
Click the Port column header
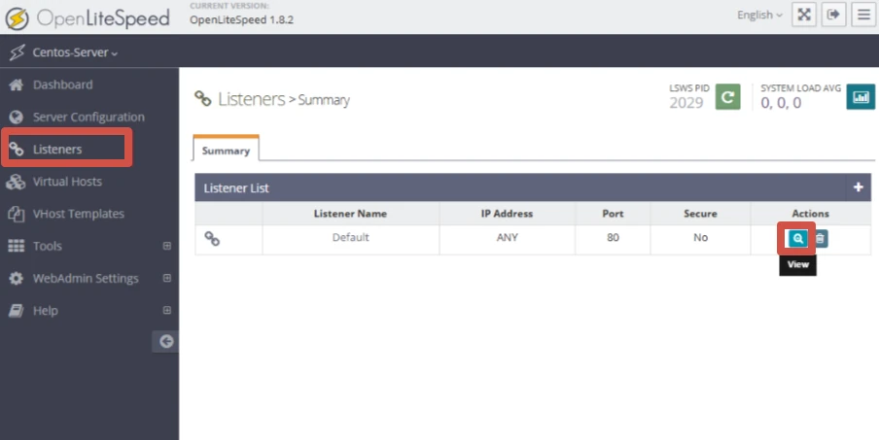tap(613, 214)
